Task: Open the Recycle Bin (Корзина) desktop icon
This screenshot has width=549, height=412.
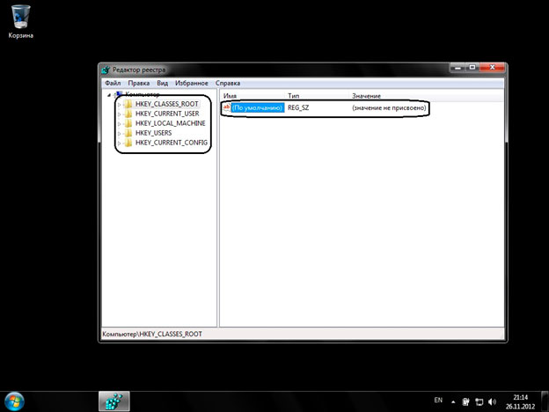Action: 21,18
